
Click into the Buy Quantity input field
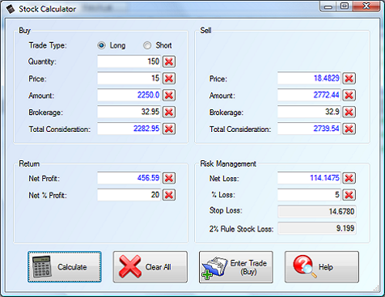[129, 62]
